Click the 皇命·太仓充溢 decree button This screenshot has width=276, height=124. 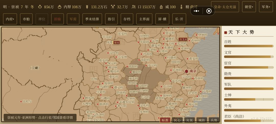tap(225, 7)
